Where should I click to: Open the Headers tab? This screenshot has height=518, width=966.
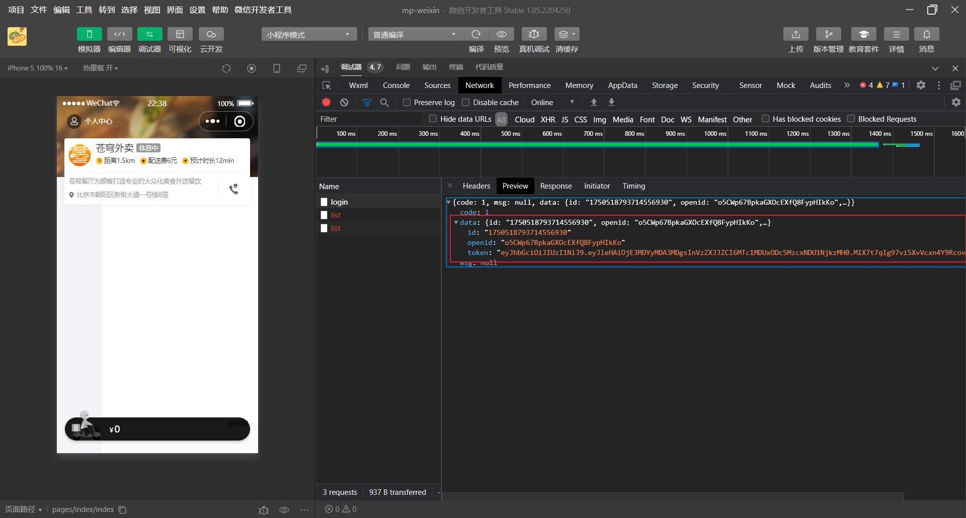476,186
